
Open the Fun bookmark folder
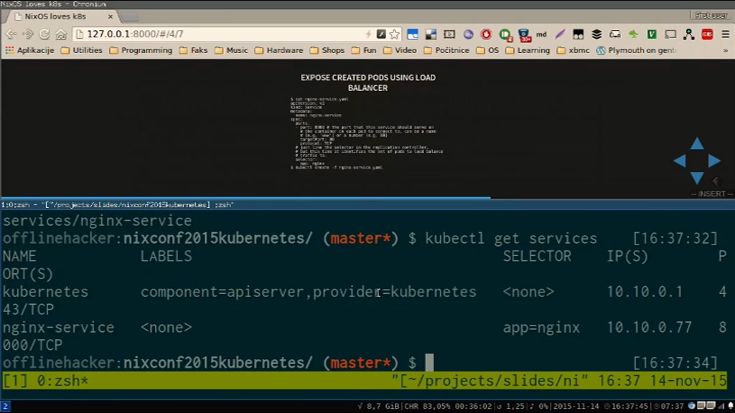[364, 50]
